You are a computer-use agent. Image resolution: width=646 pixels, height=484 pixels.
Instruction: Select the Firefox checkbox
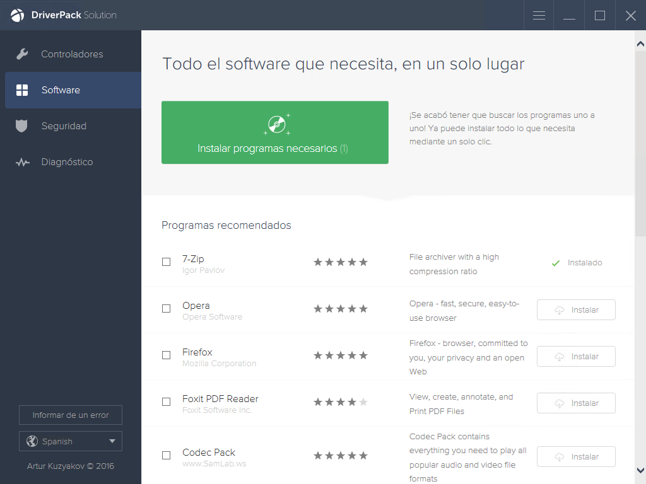166,355
